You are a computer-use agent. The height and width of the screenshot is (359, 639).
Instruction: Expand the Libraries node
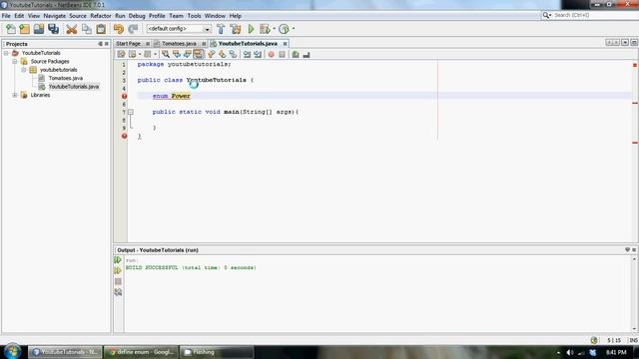tap(15, 95)
